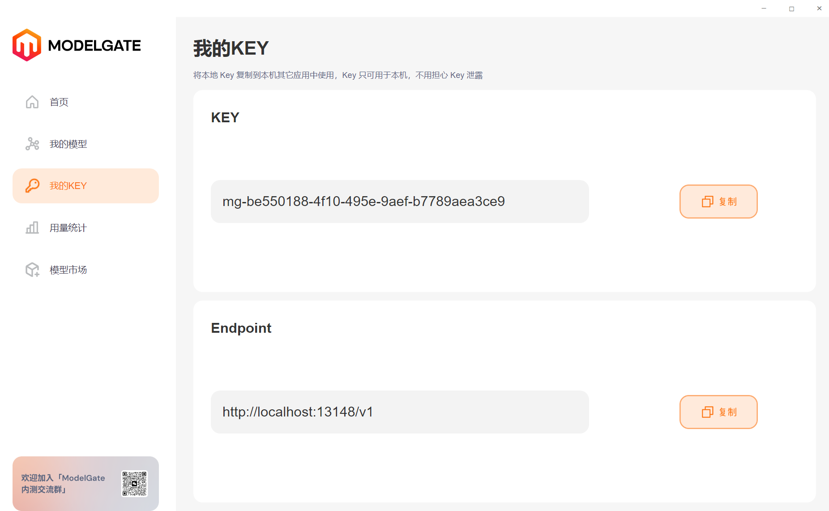Screen dimensions: 829x511
Task: Open 用量统计 usage statistics
Action: coord(68,228)
